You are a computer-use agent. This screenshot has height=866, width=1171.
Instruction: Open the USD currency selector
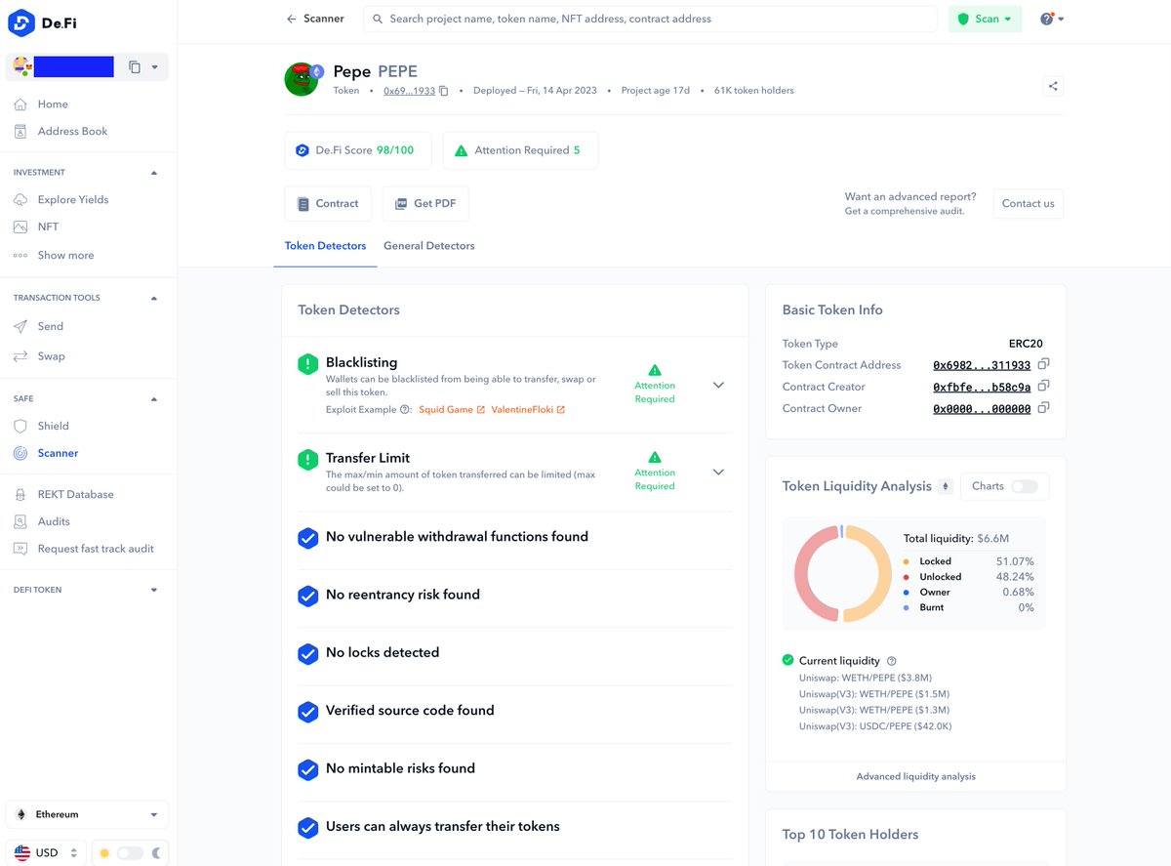[x=46, y=852]
